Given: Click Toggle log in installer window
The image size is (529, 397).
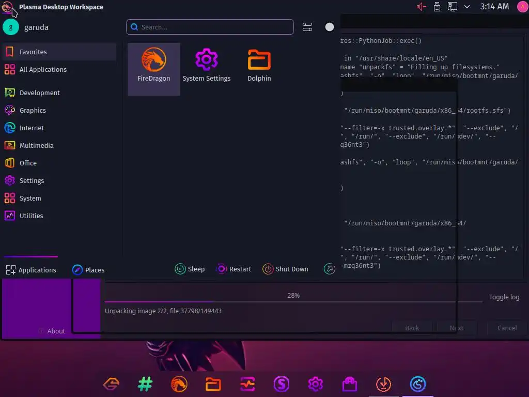Looking at the screenshot, I should (x=504, y=297).
